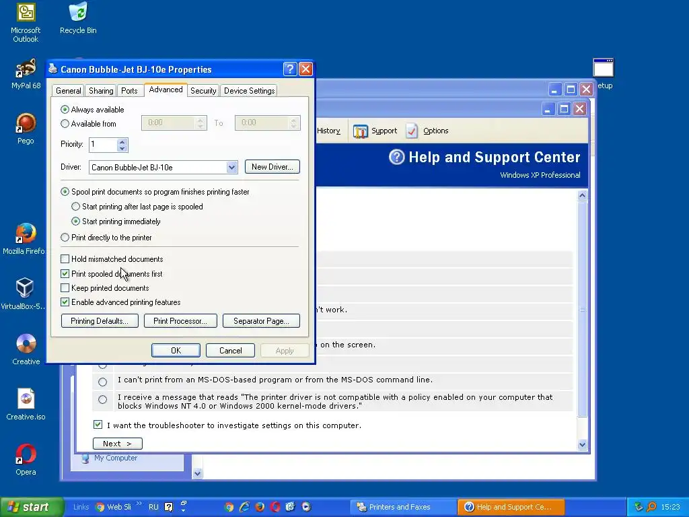Check Hold mismatched documents
Viewport: 689px width, 517px height.
click(x=65, y=259)
